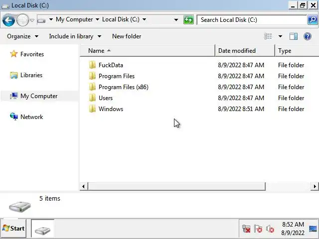The width and height of the screenshot is (319, 239).
Task: Click the network disconnected tray icon
Action: [x=246, y=229]
